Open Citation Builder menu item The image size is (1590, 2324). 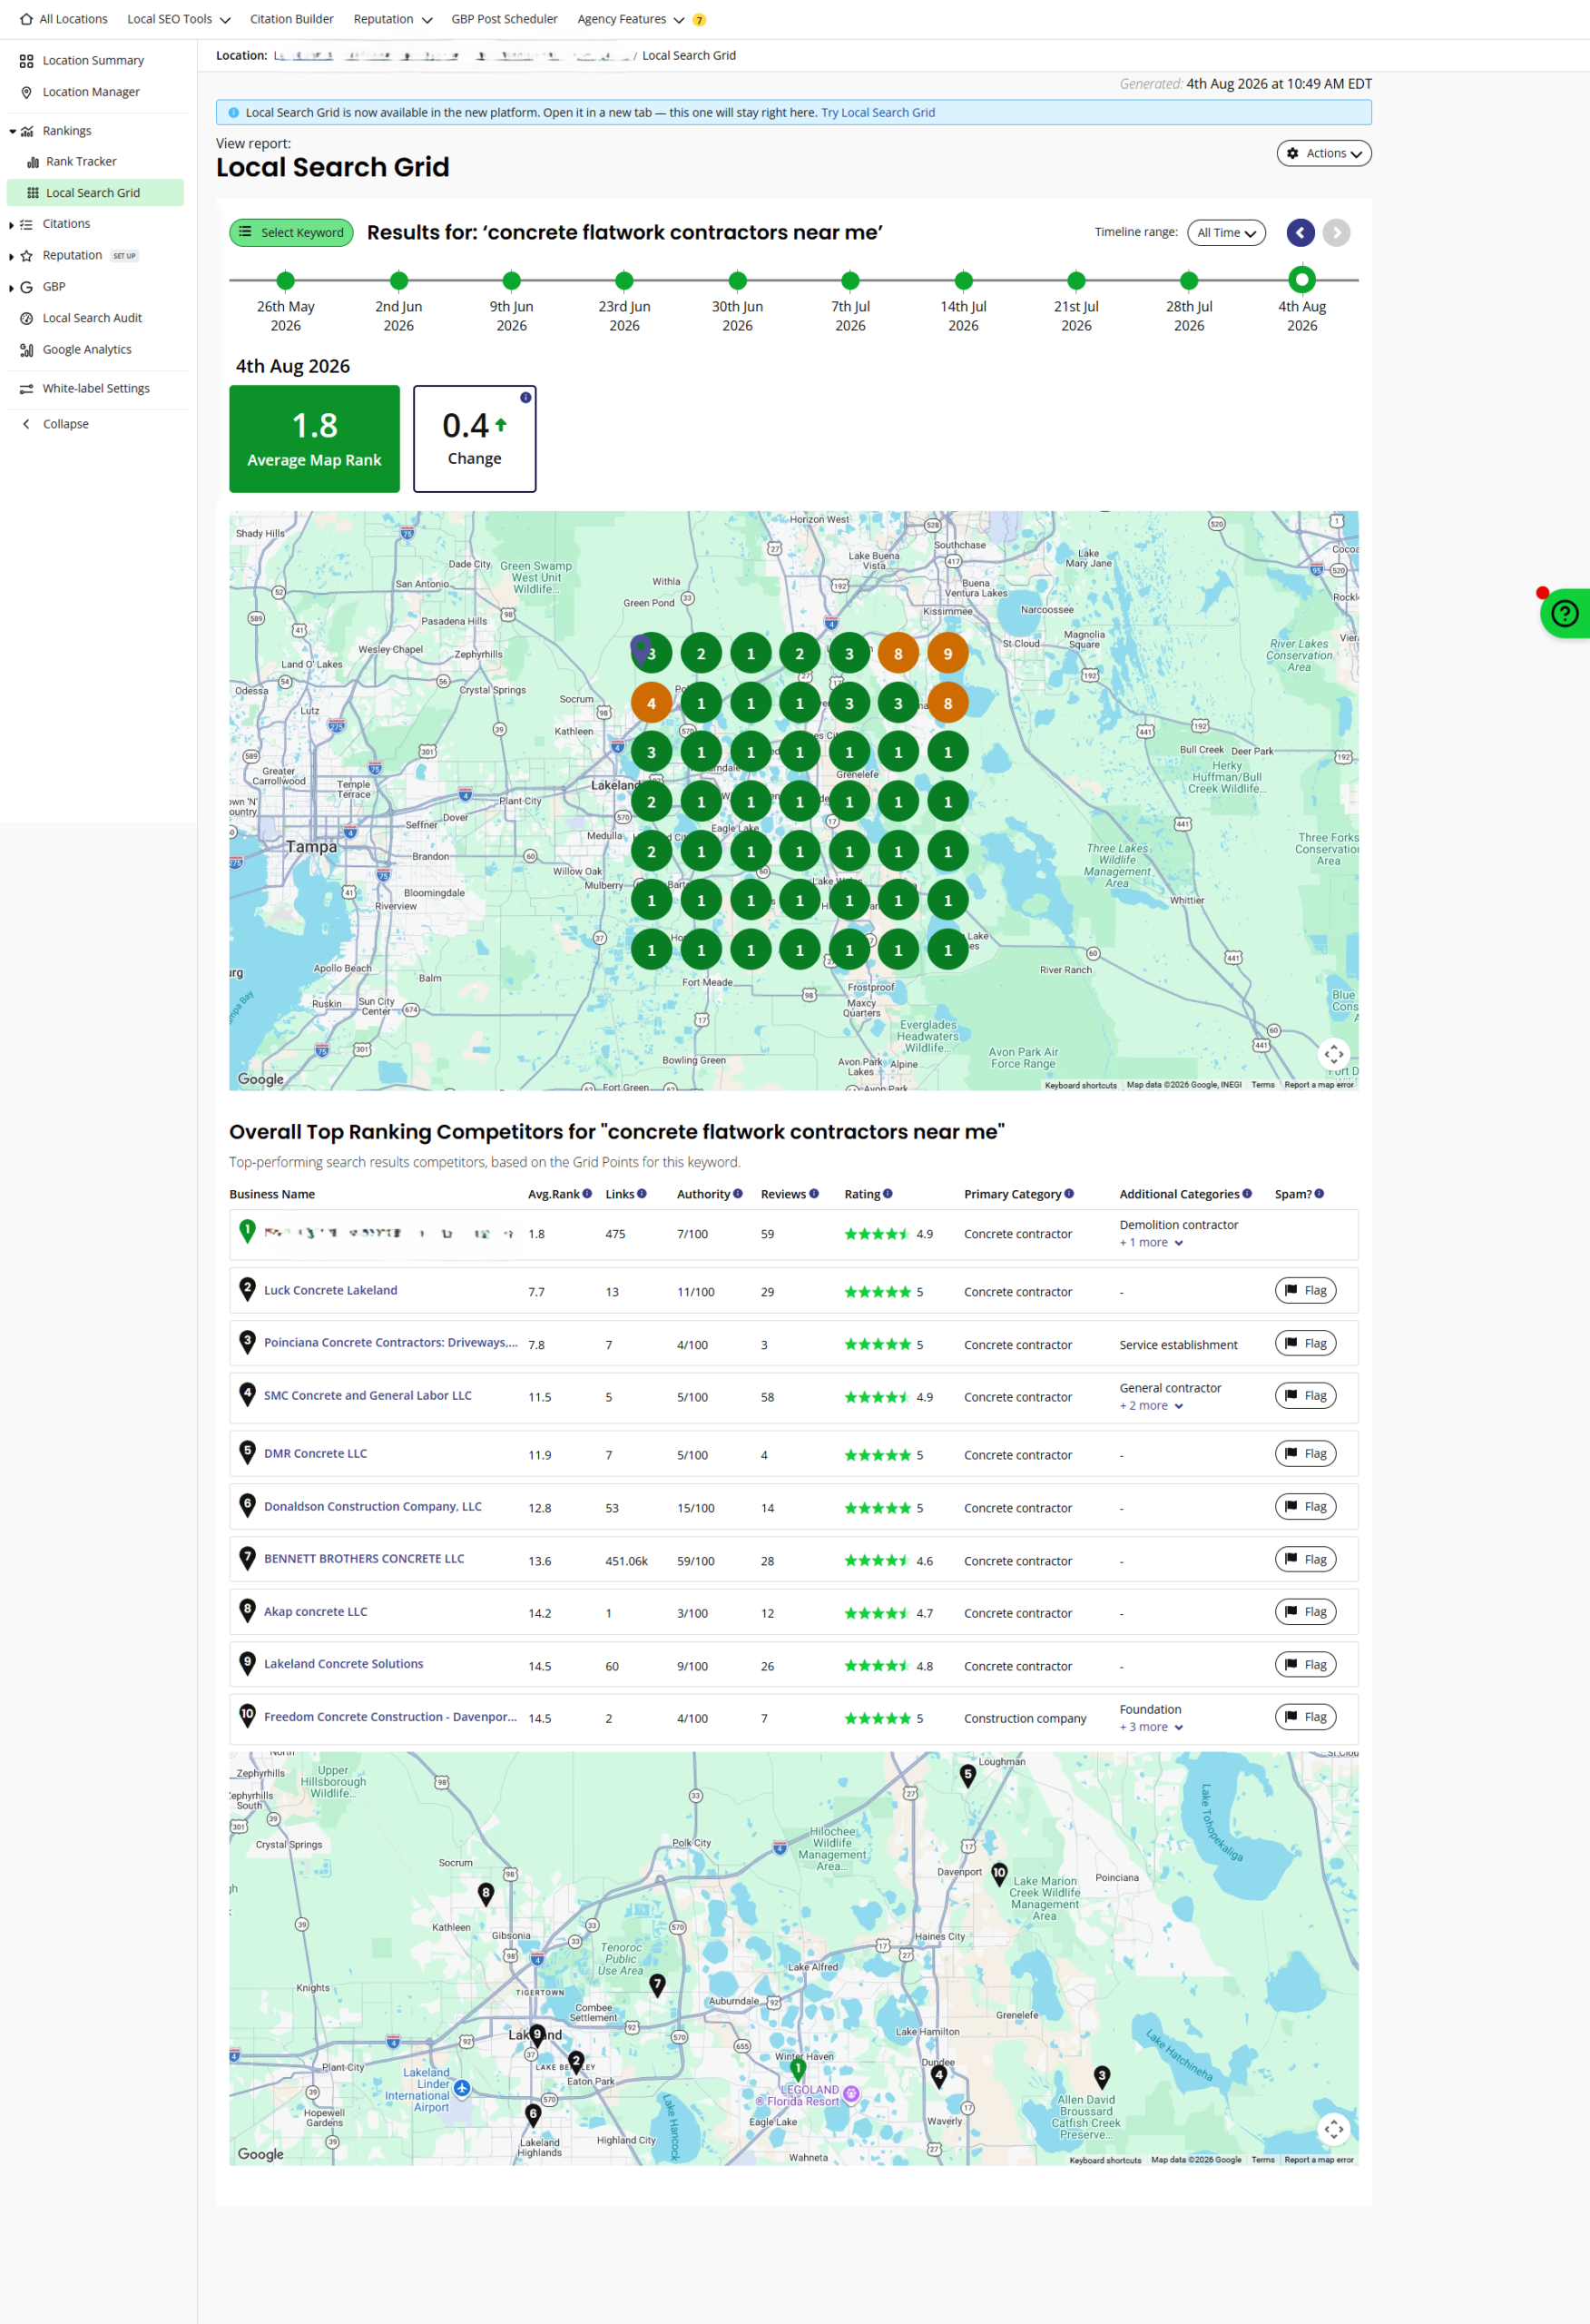click(x=292, y=19)
